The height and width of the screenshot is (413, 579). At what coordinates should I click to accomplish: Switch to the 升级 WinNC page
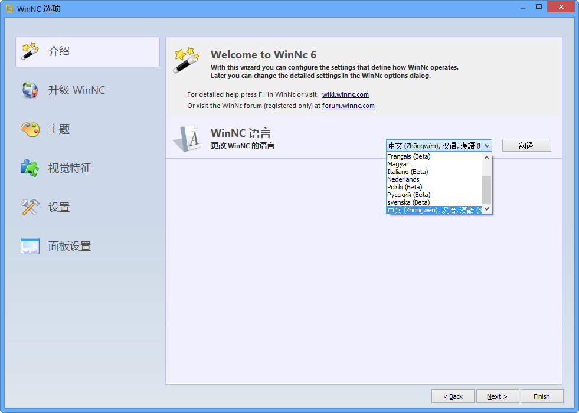87,90
